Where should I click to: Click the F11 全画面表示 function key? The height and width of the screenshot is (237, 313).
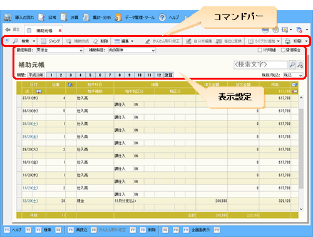pyautogui.click(x=197, y=230)
